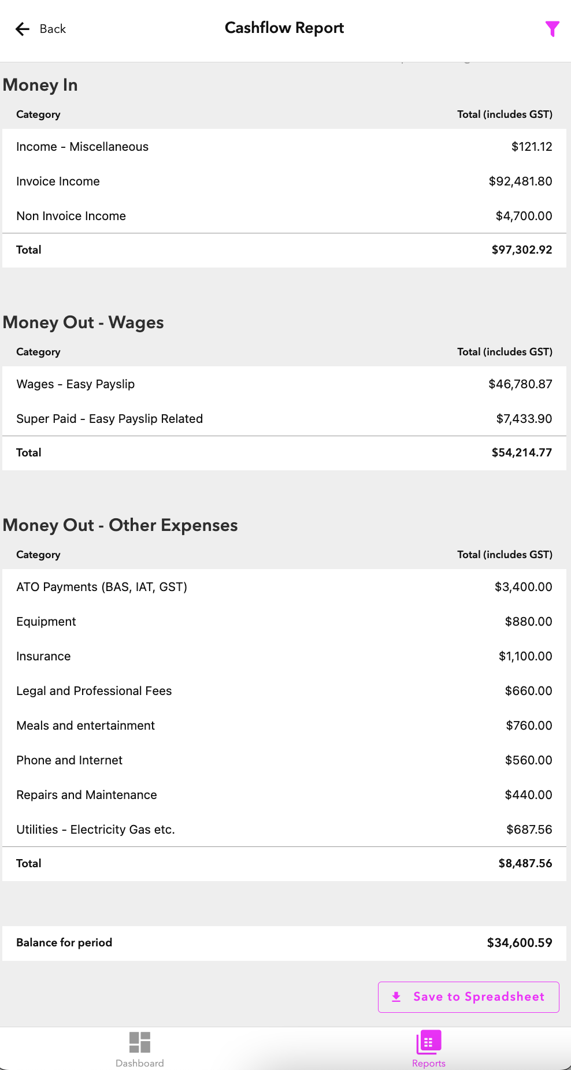Select the Invoice Income row
The width and height of the screenshot is (571, 1070).
[284, 181]
